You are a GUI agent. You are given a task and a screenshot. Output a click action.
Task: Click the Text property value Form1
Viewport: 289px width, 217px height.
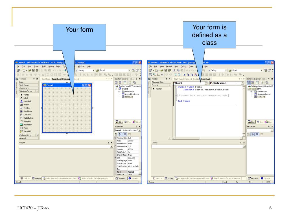(133, 172)
